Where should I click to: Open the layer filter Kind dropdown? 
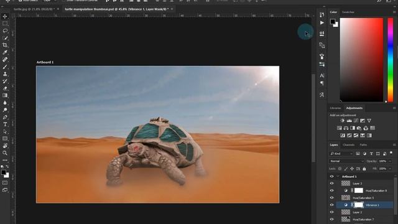tap(341, 154)
